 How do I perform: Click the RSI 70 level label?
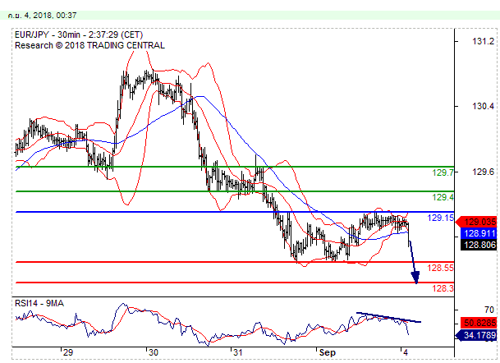489,310
